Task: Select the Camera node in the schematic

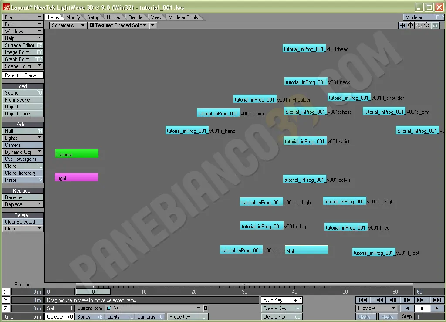Action: tap(77, 154)
